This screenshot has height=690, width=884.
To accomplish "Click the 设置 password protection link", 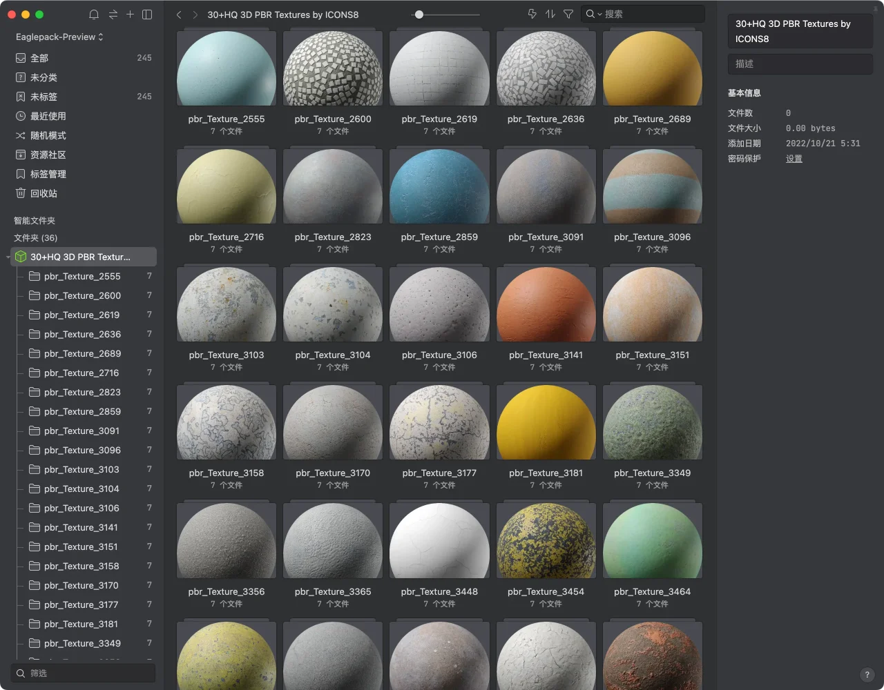I will tap(794, 159).
